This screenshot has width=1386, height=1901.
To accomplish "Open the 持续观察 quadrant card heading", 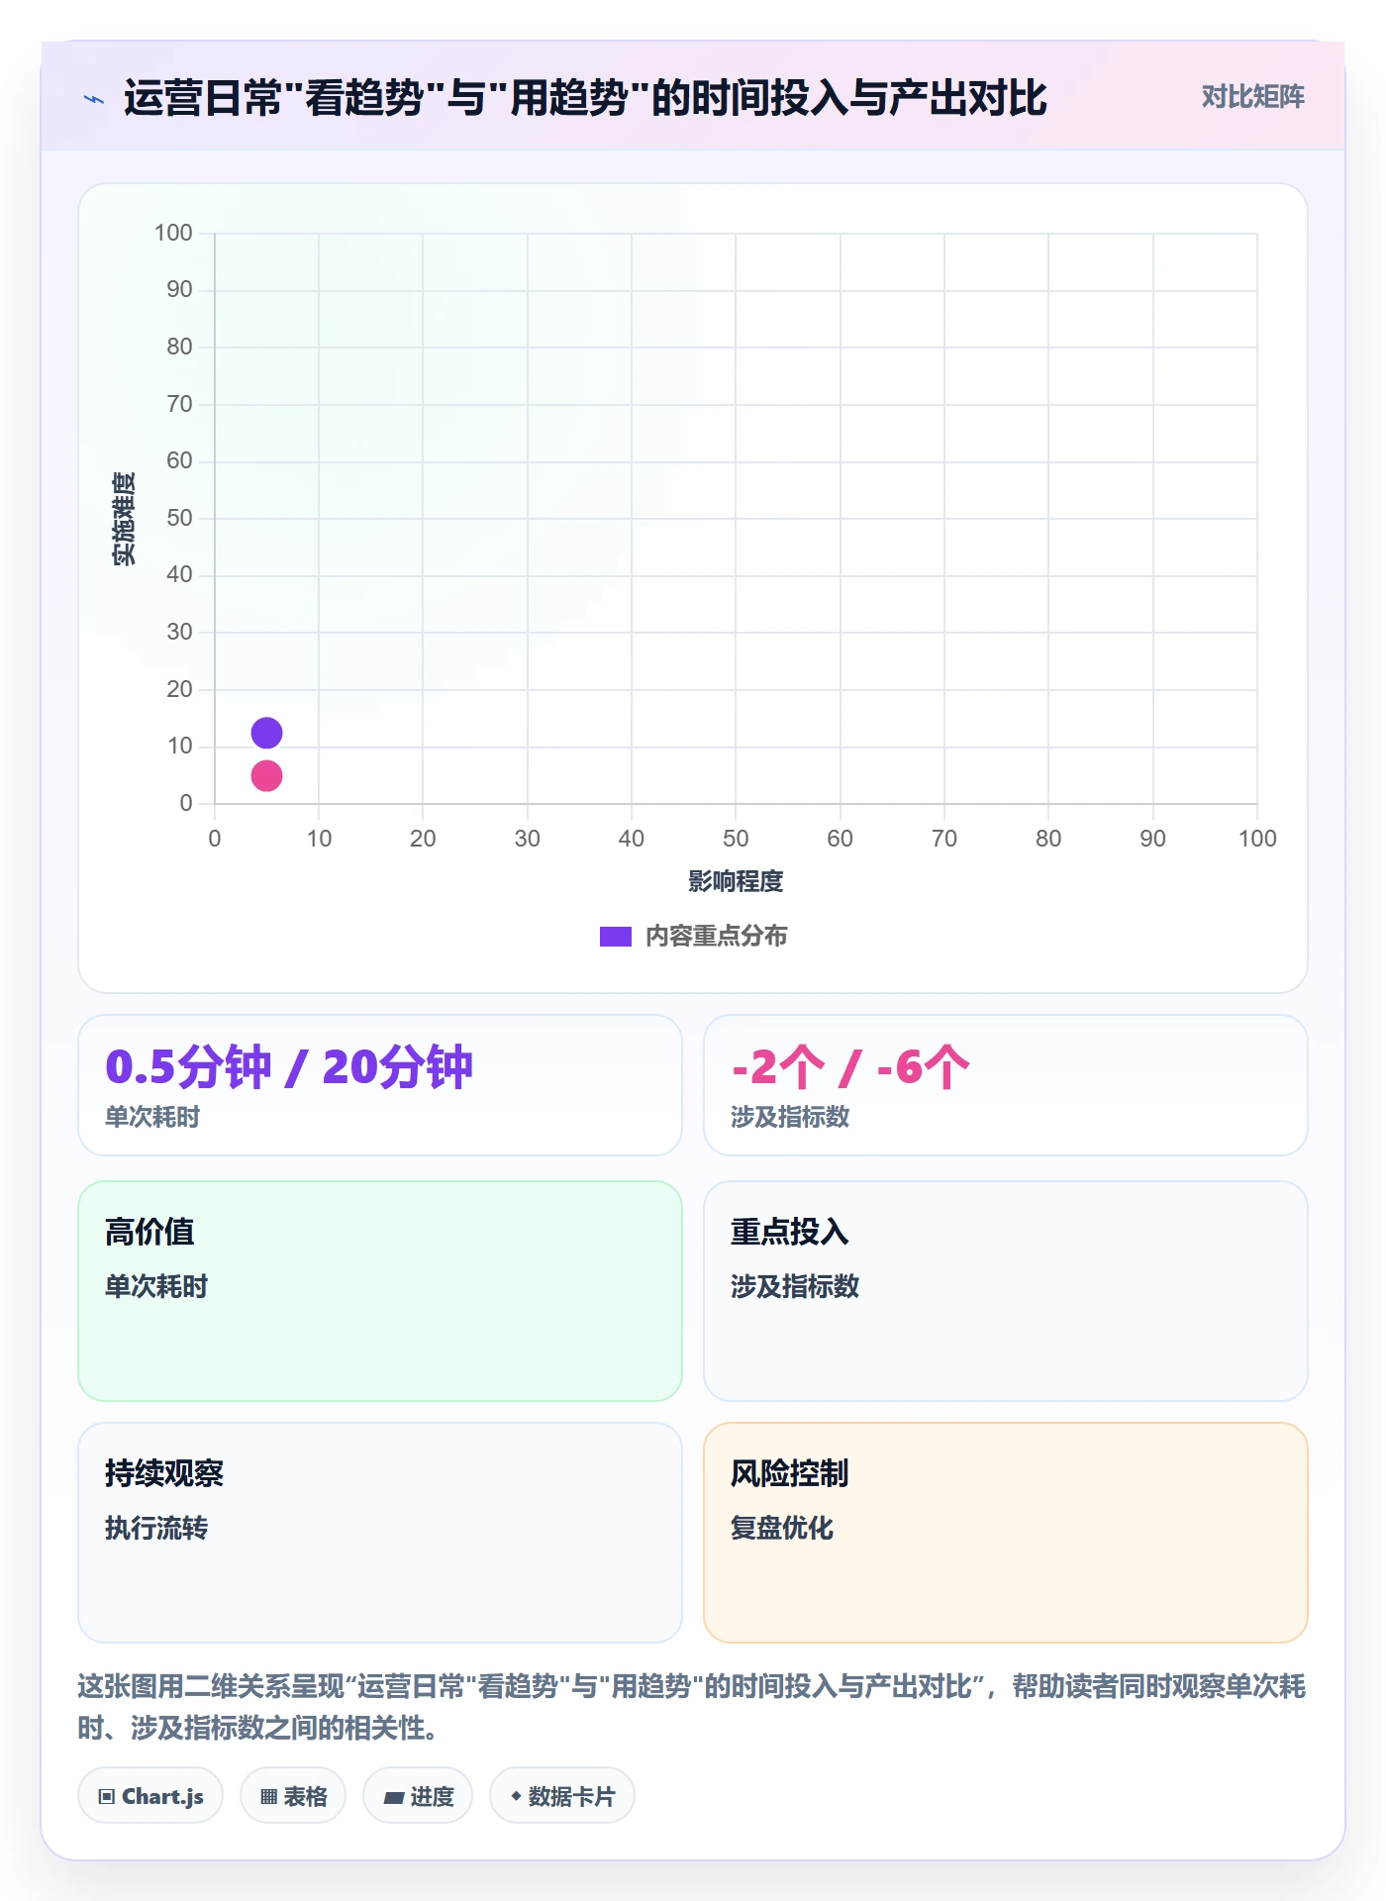I will coord(164,1473).
